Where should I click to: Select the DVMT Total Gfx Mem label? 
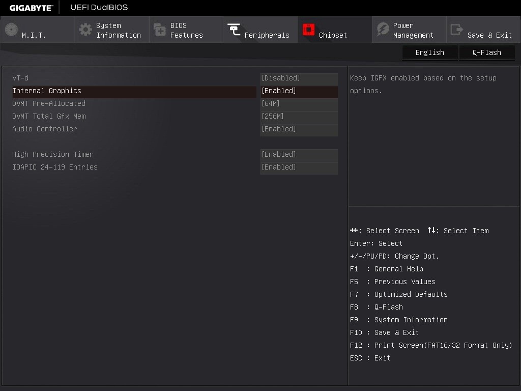(x=49, y=117)
